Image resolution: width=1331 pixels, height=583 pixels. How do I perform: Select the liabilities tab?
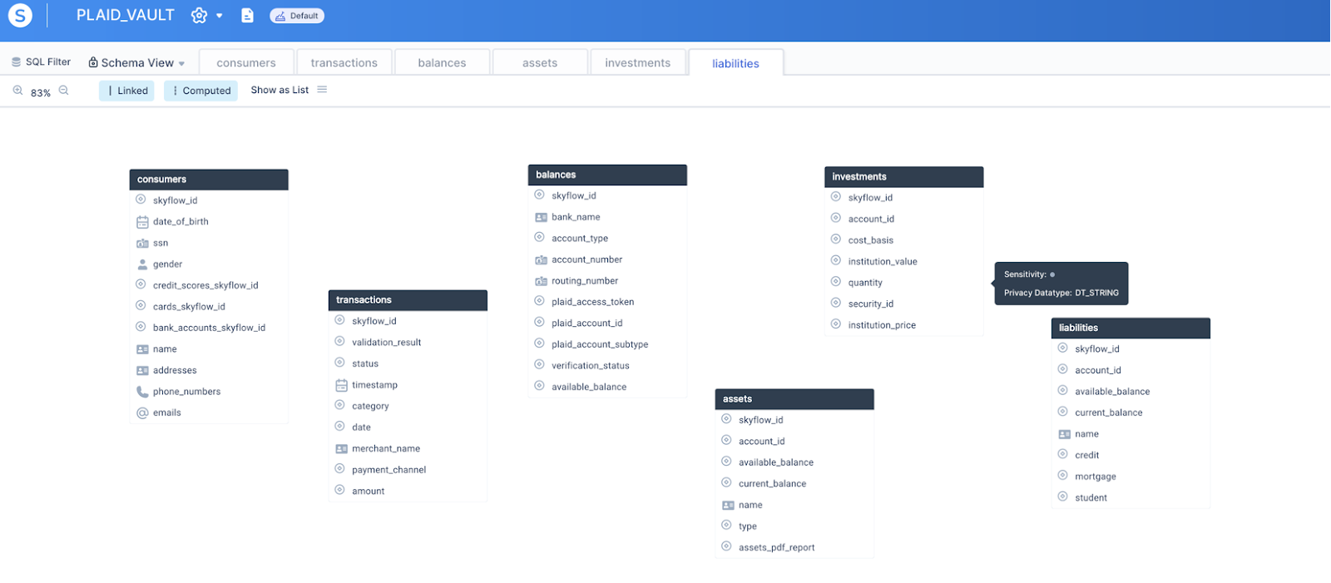pos(736,63)
